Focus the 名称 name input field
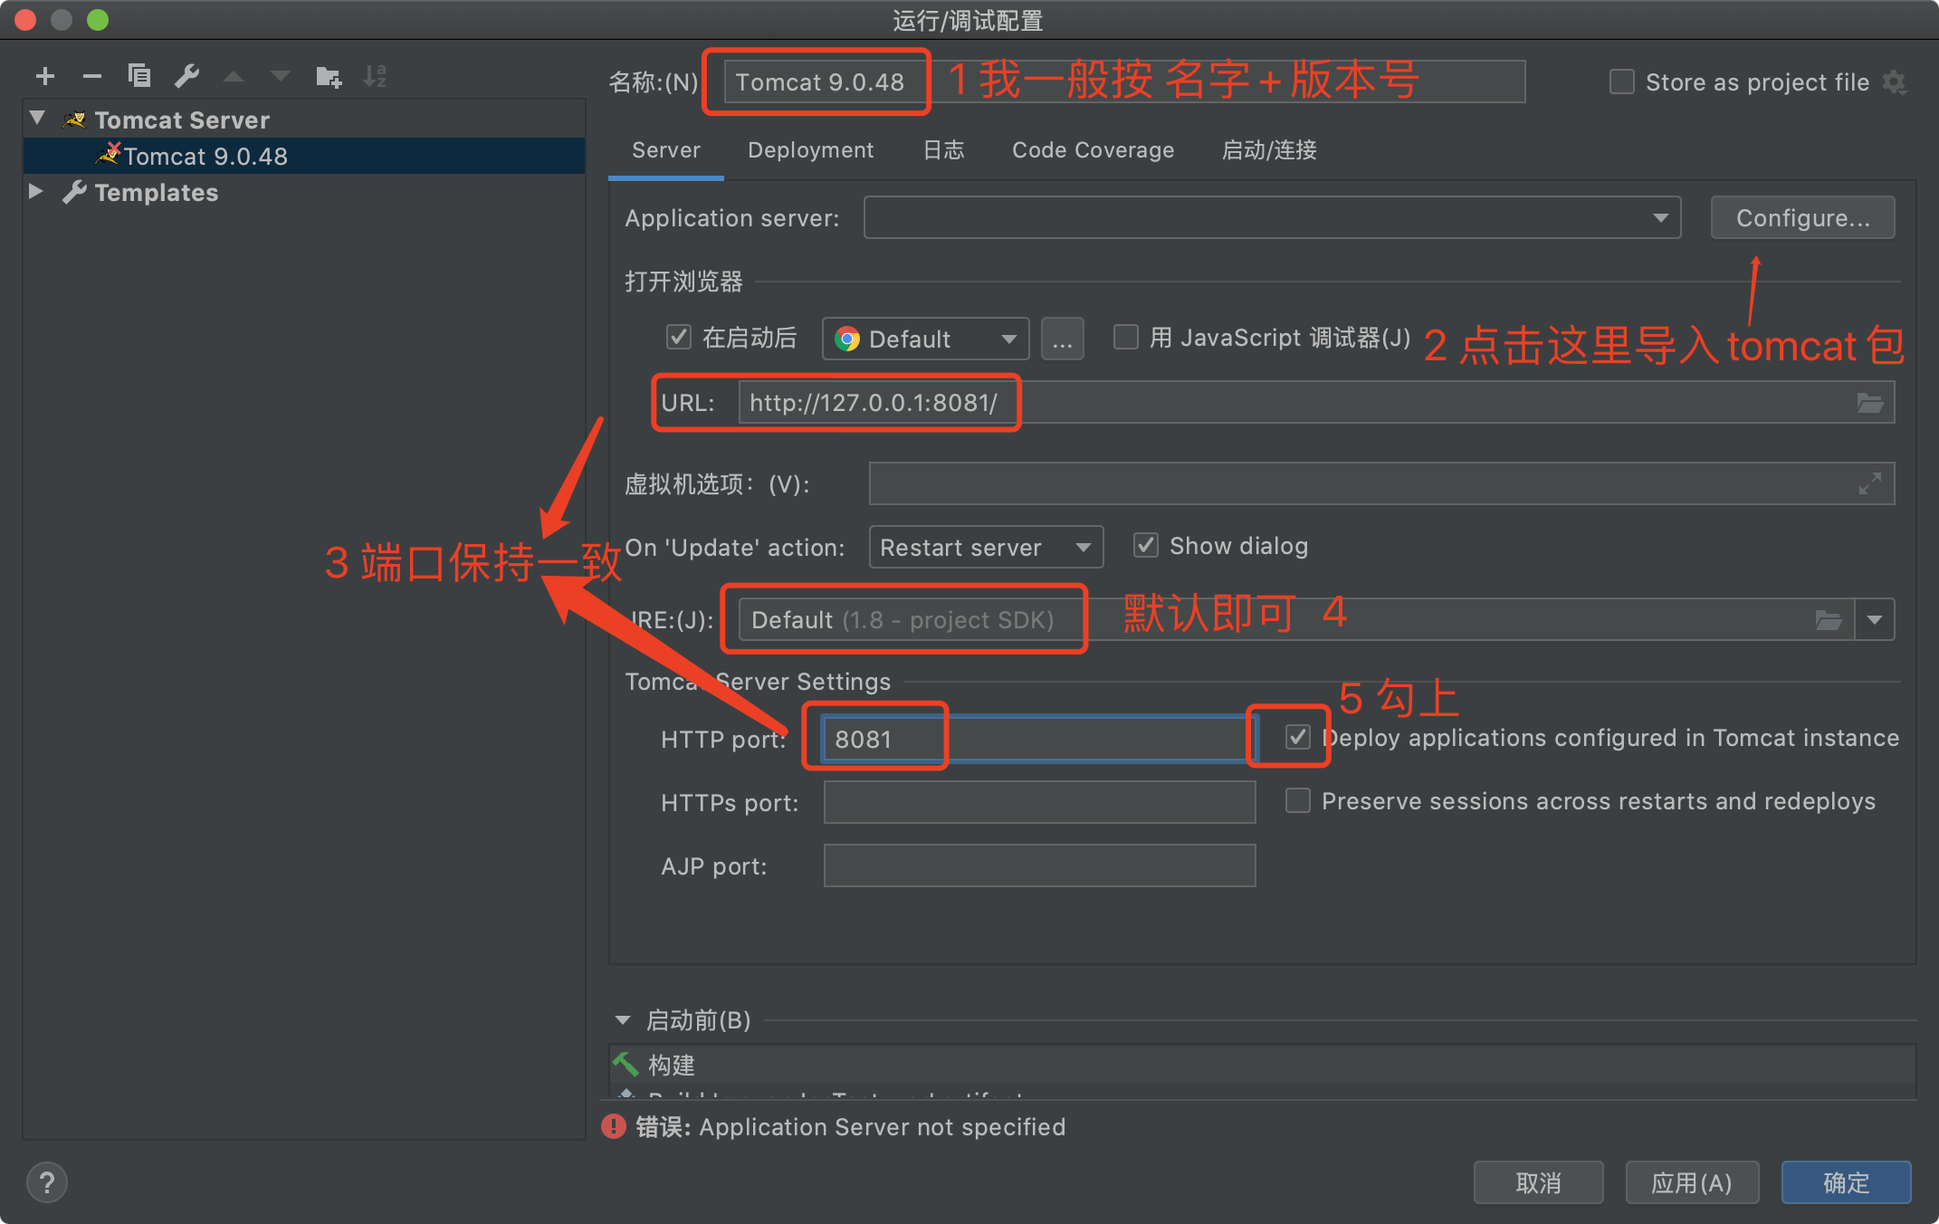 tap(1124, 81)
